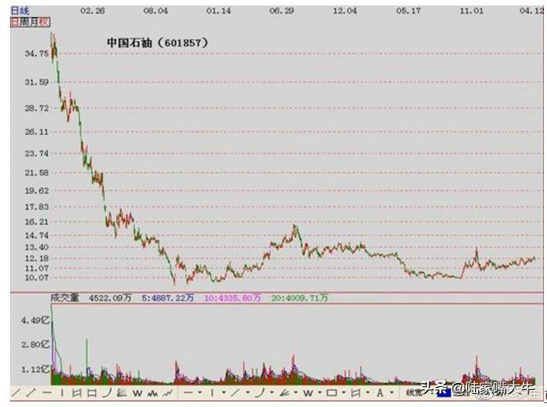This screenshot has height=407, width=547.
Task: Switch to daily period (日) tab
Action: [x=15, y=22]
